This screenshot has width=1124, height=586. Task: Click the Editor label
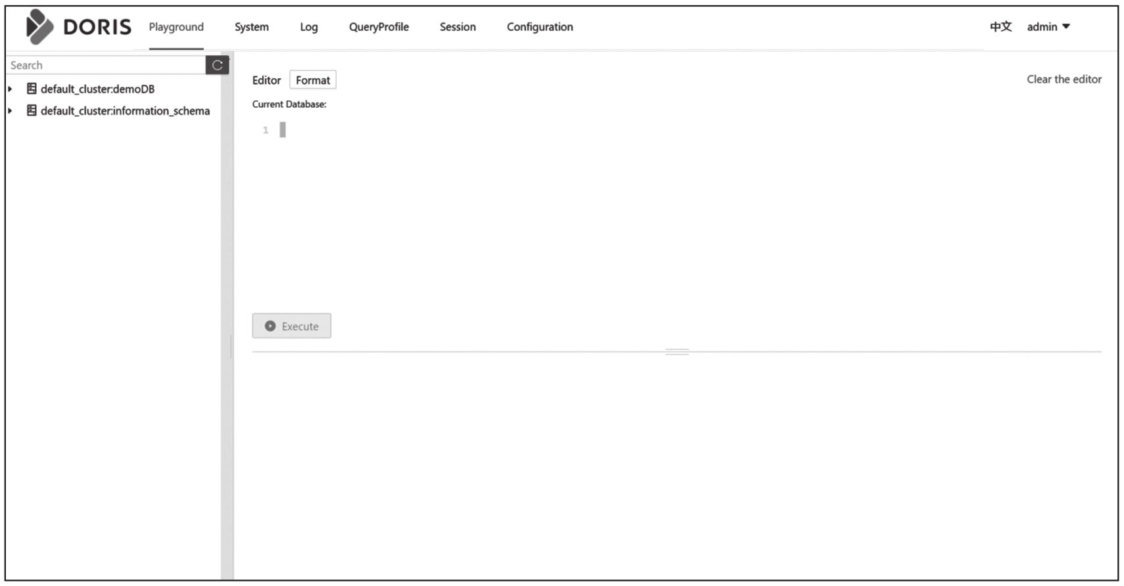pos(266,79)
